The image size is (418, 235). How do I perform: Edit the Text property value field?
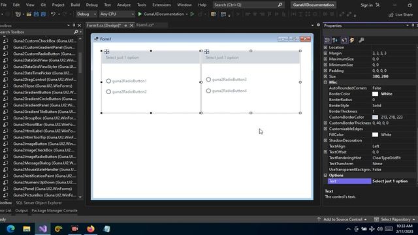(393, 181)
